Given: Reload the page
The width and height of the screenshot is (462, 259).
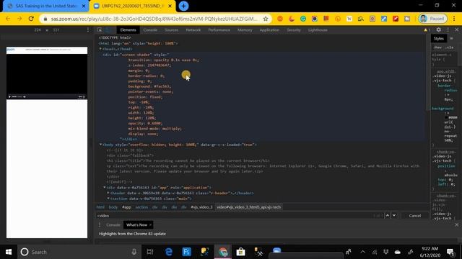Looking at the screenshot, I should (31, 19).
